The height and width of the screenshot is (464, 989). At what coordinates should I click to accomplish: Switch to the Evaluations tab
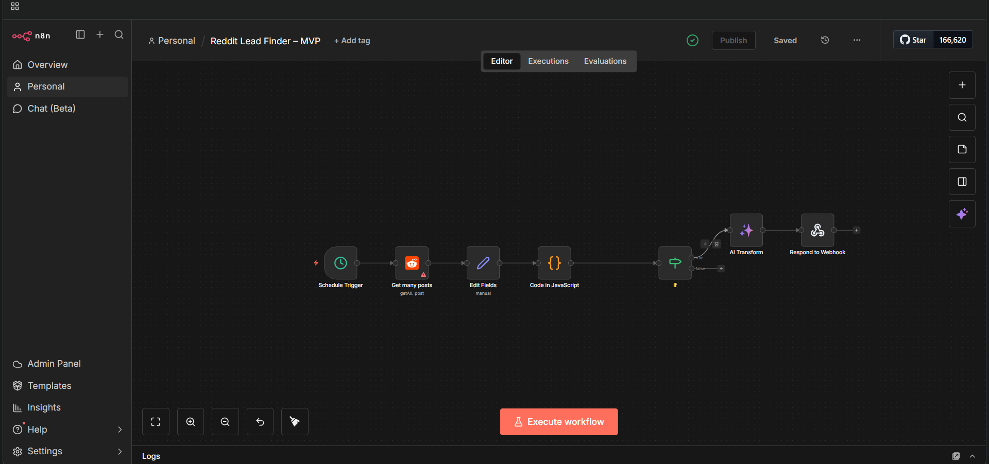pos(605,61)
